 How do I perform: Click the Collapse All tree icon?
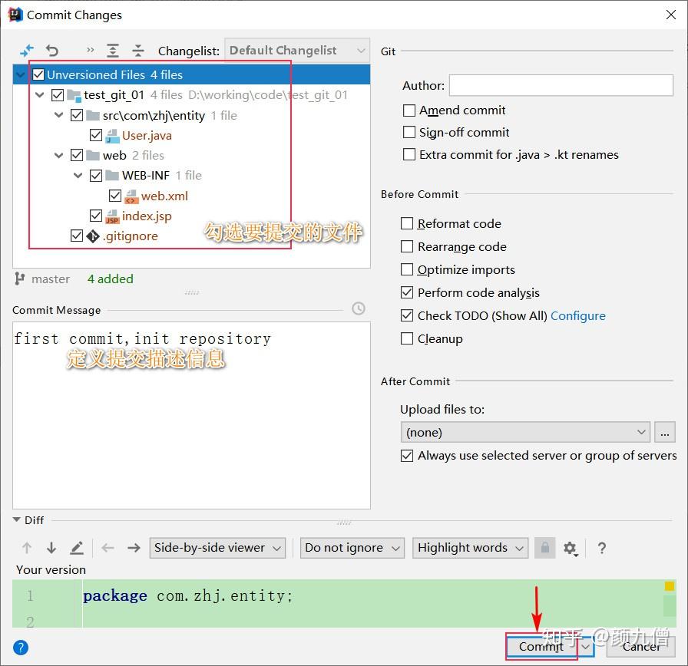tap(137, 51)
